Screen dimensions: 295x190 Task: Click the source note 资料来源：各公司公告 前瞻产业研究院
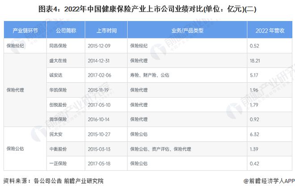tap(54, 181)
